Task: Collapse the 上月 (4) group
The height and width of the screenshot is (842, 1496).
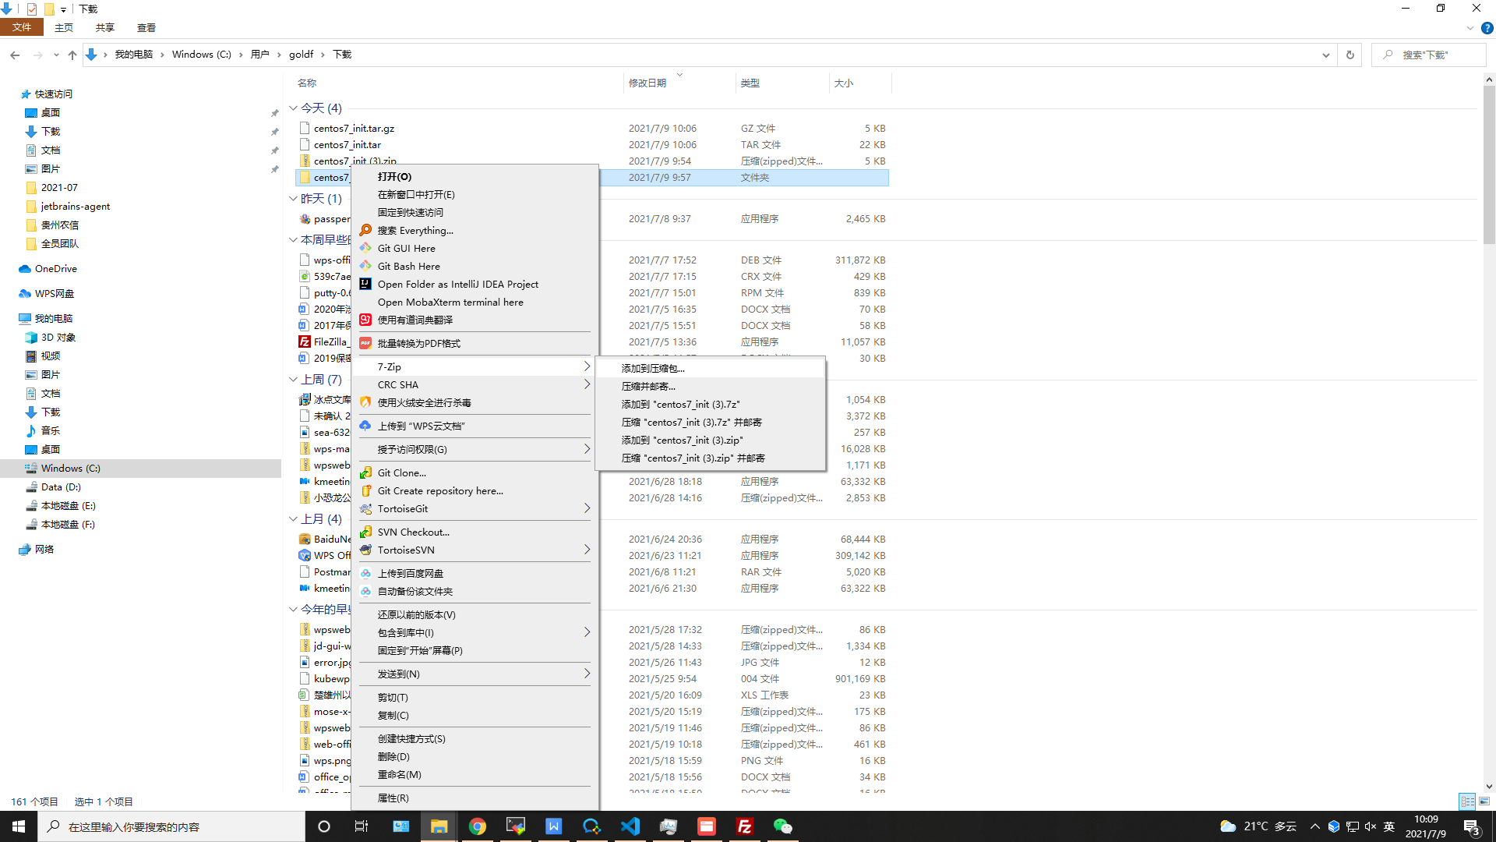Action: click(294, 519)
